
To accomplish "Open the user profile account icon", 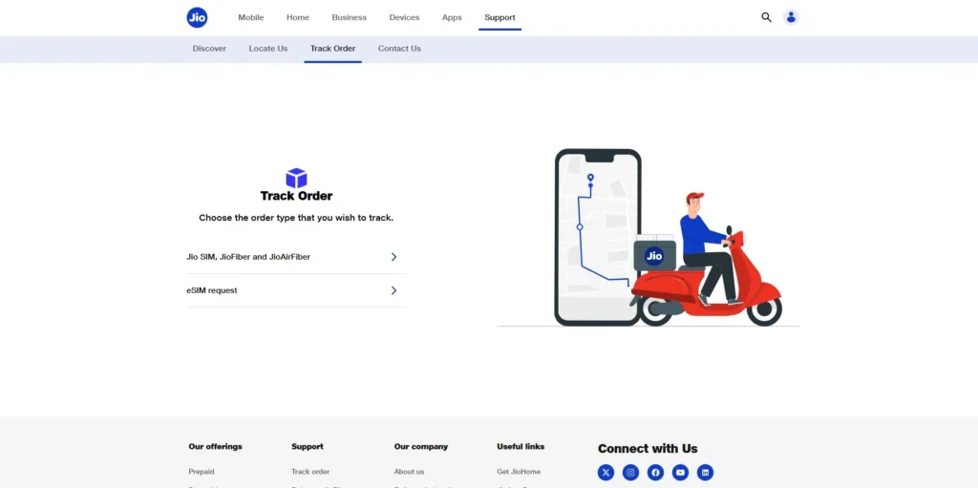I will [x=791, y=17].
